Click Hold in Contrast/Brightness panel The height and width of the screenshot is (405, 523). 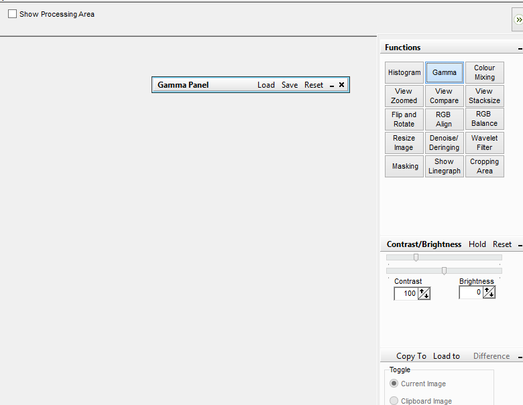pos(477,244)
